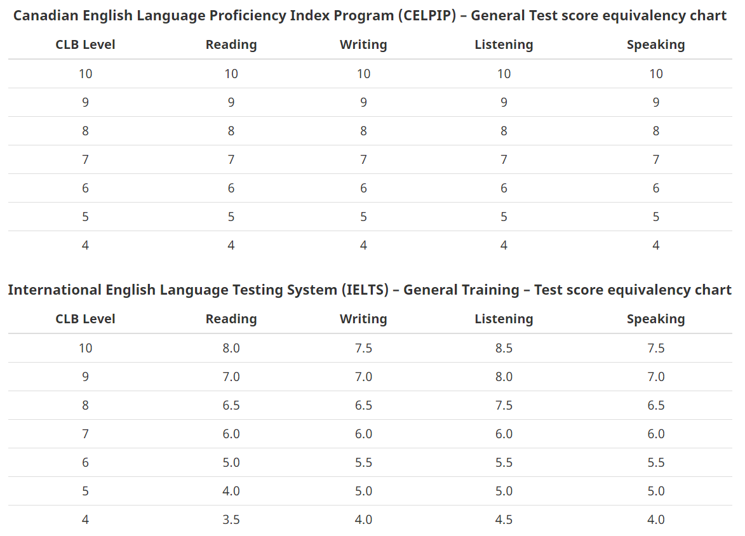Click IELTS Reading score 7.0 for CLB 9
This screenshot has width=745, height=536.
click(x=231, y=377)
